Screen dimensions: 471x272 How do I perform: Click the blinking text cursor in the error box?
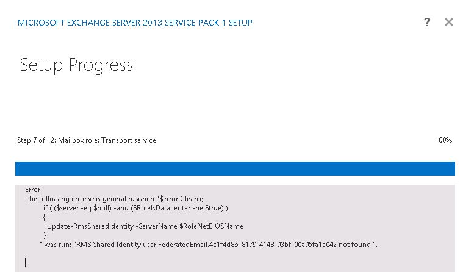coord(25,262)
